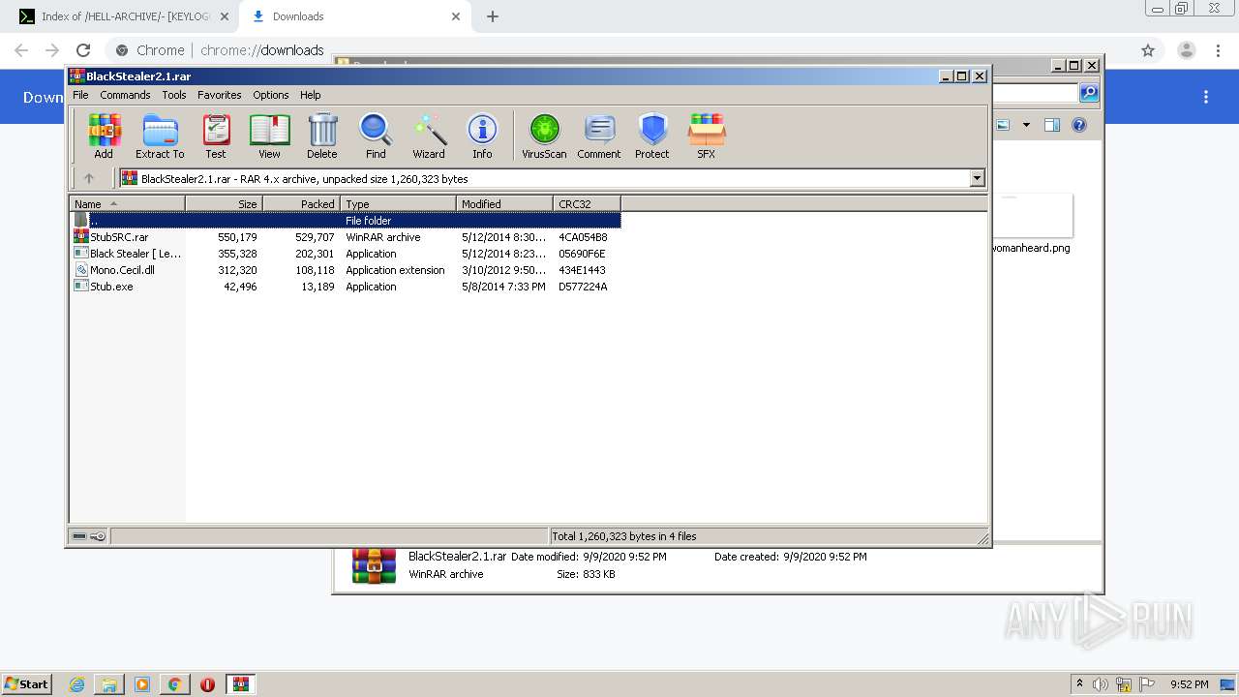
Task: Select the parent folder '..' row
Action: 346,221
